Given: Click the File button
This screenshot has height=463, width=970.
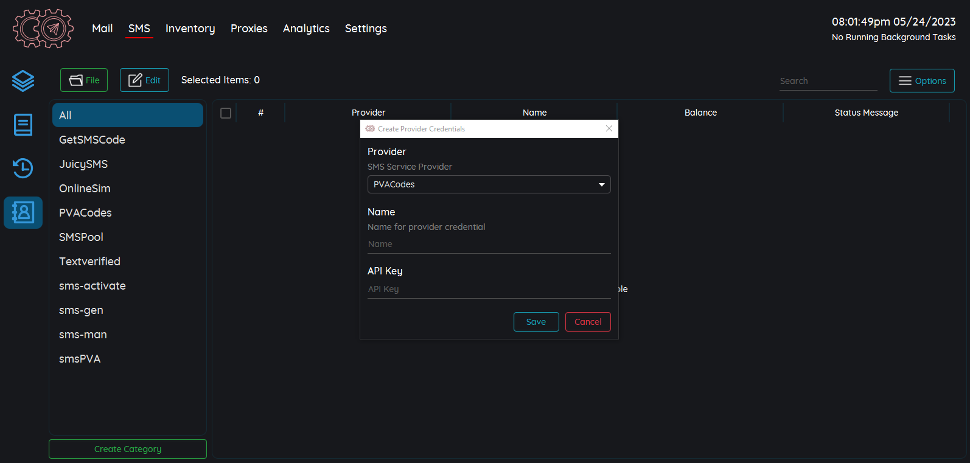Looking at the screenshot, I should 84,80.
